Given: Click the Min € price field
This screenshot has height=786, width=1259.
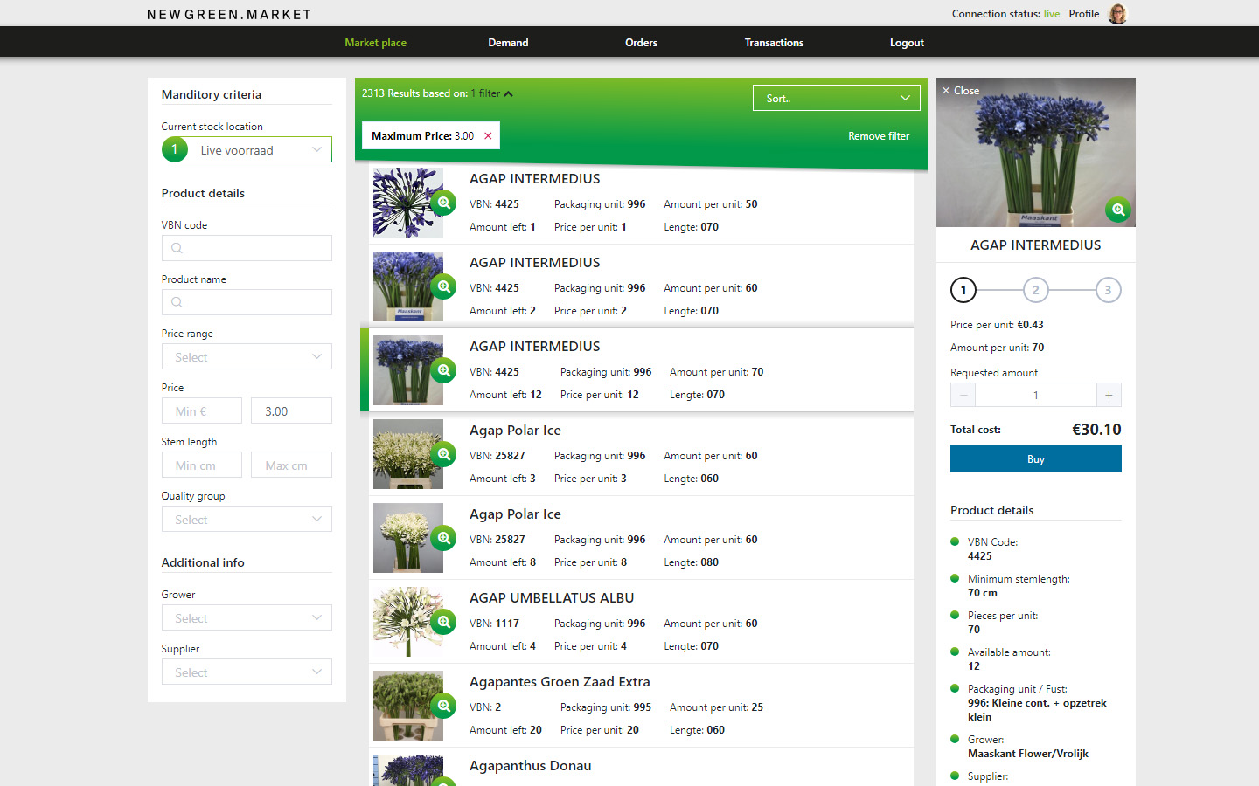Looking at the screenshot, I should pos(202,410).
